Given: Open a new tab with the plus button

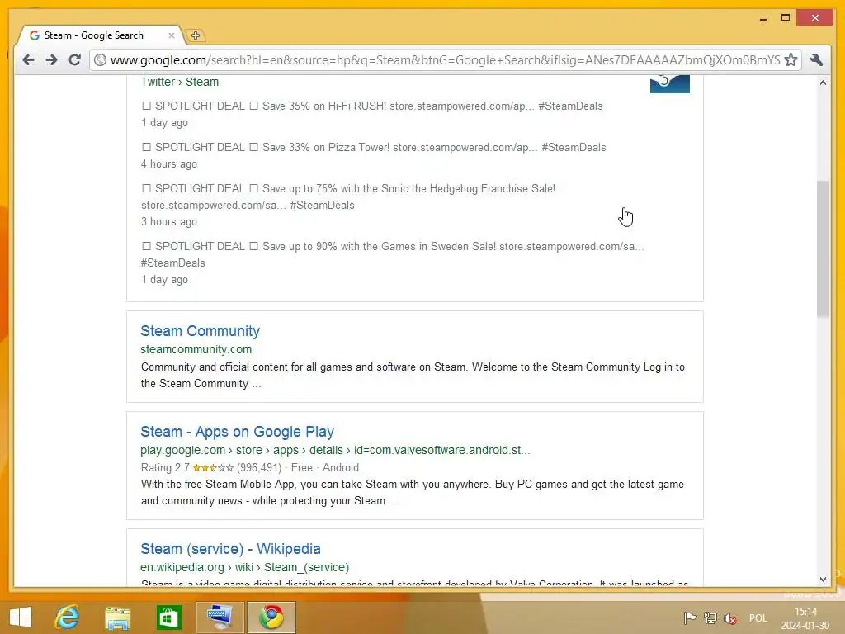Looking at the screenshot, I should (x=195, y=35).
